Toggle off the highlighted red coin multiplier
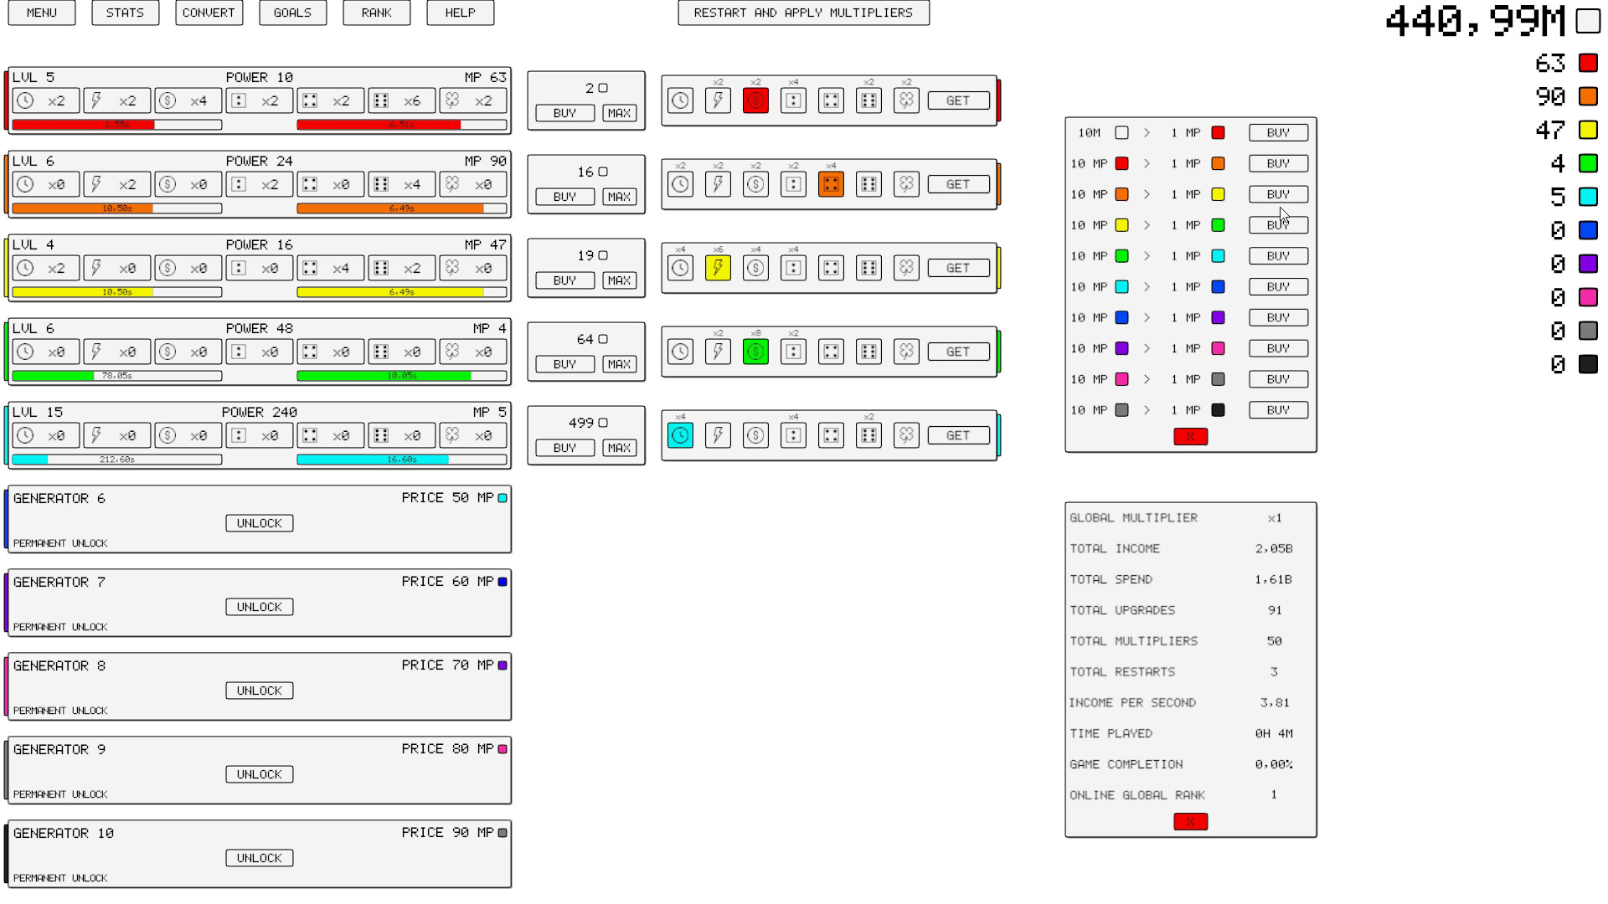The width and height of the screenshot is (1608, 904). 755,100
